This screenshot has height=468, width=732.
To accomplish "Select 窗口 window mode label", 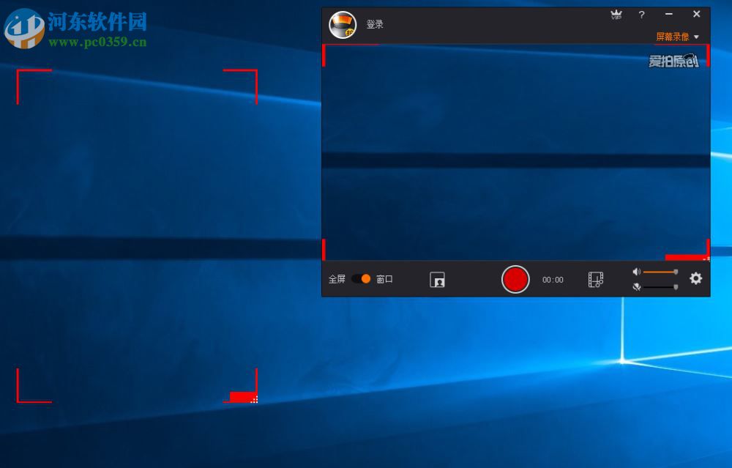I will 384,279.
